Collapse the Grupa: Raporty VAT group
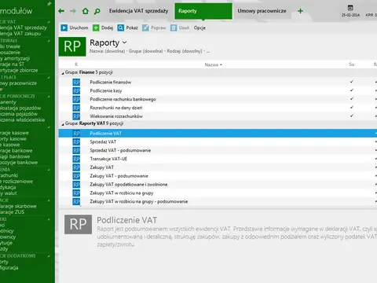Viewport: 377px width, 283px height. pyautogui.click(x=63, y=124)
